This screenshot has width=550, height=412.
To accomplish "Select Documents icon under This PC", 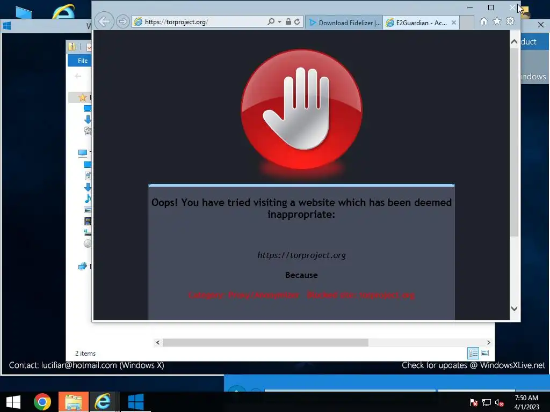I will (88, 175).
